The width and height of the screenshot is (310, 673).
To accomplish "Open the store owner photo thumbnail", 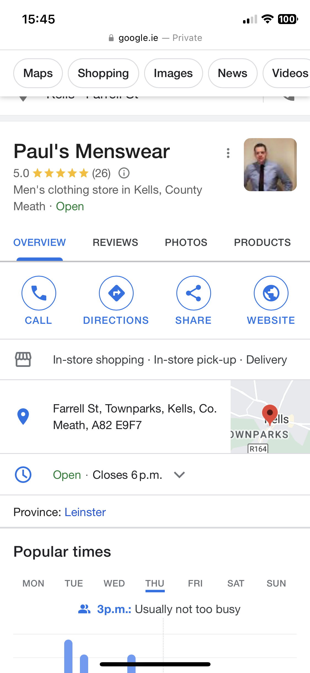I will [x=270, y=165].
